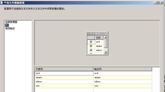The height and width of the screenshot is (92, 165).
Task: Edit sex cell in 输出列 column
Action: [123, 86]
